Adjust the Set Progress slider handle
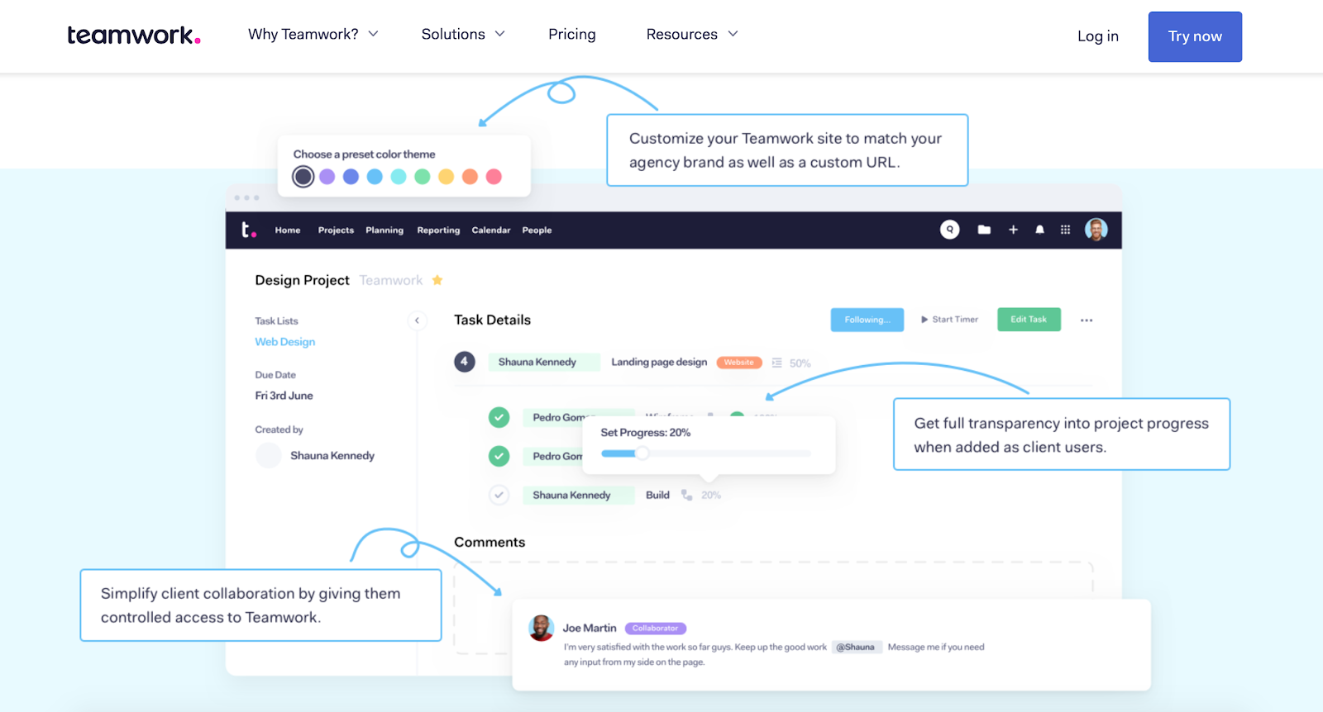The width and height of the screenshot is (1323, 712). coord(642,453)
